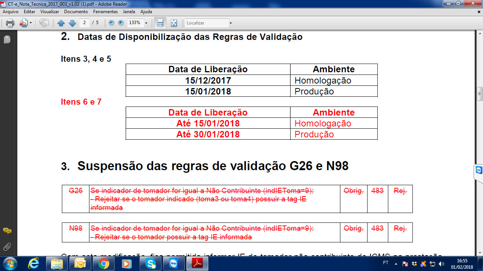Open Skype from the taskbar

tap(151, 263)
